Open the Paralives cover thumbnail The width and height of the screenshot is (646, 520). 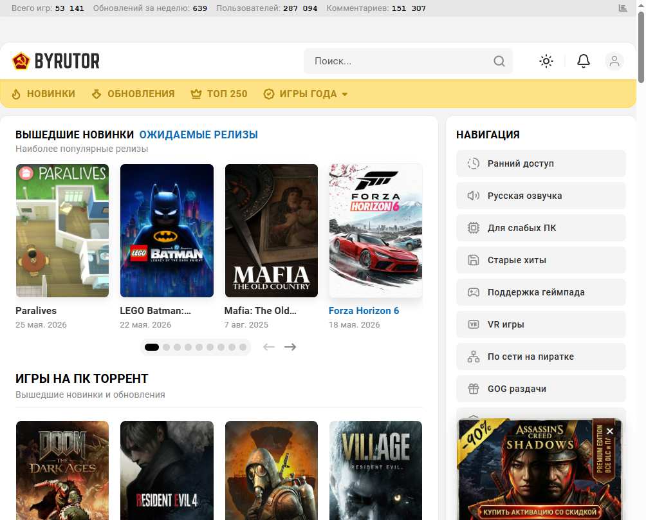point(62,231)
